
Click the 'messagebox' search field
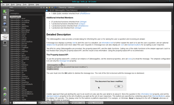click(27, 13)
